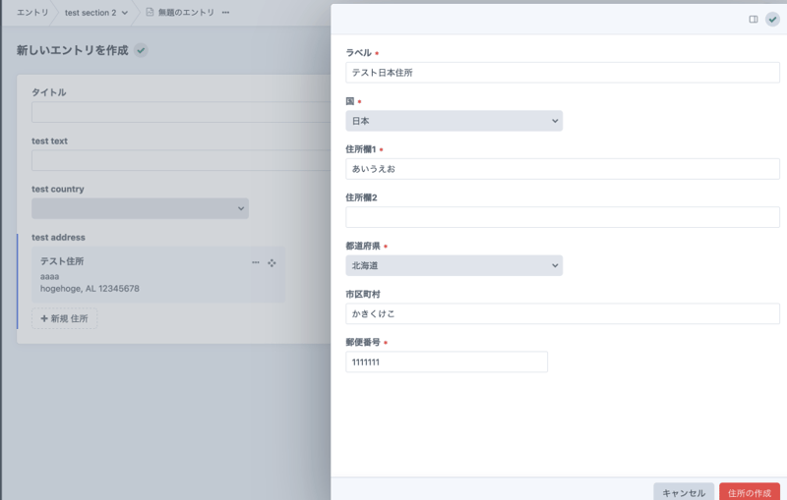The width and height of the screenshot is (787, 500).
Task: Click checkmark beside 新しいエントリを作成 heading
Action: point(142,50)
